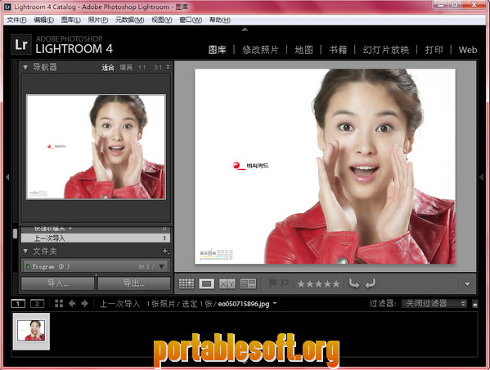Image resolution: width=490 pixels, height=370 pixels.
Task: Collapse the 导航器 panel triangle
Action: (x=25, y=67)
